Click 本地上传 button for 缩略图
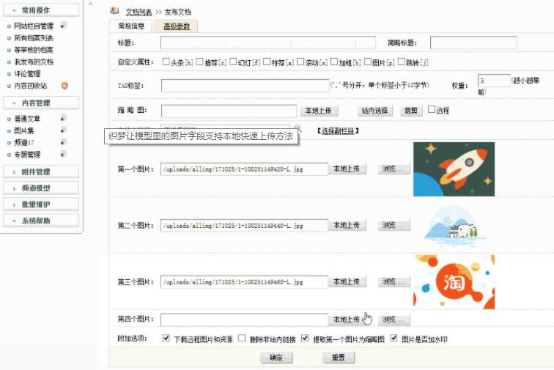This screenshot has width=554, height=370. point(319,111)
